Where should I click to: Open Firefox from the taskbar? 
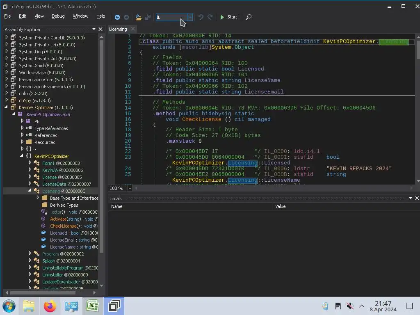pos(50,306)
